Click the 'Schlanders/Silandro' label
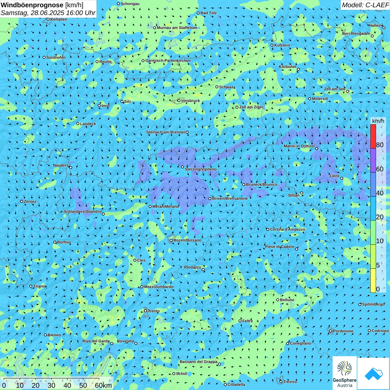 83,211
